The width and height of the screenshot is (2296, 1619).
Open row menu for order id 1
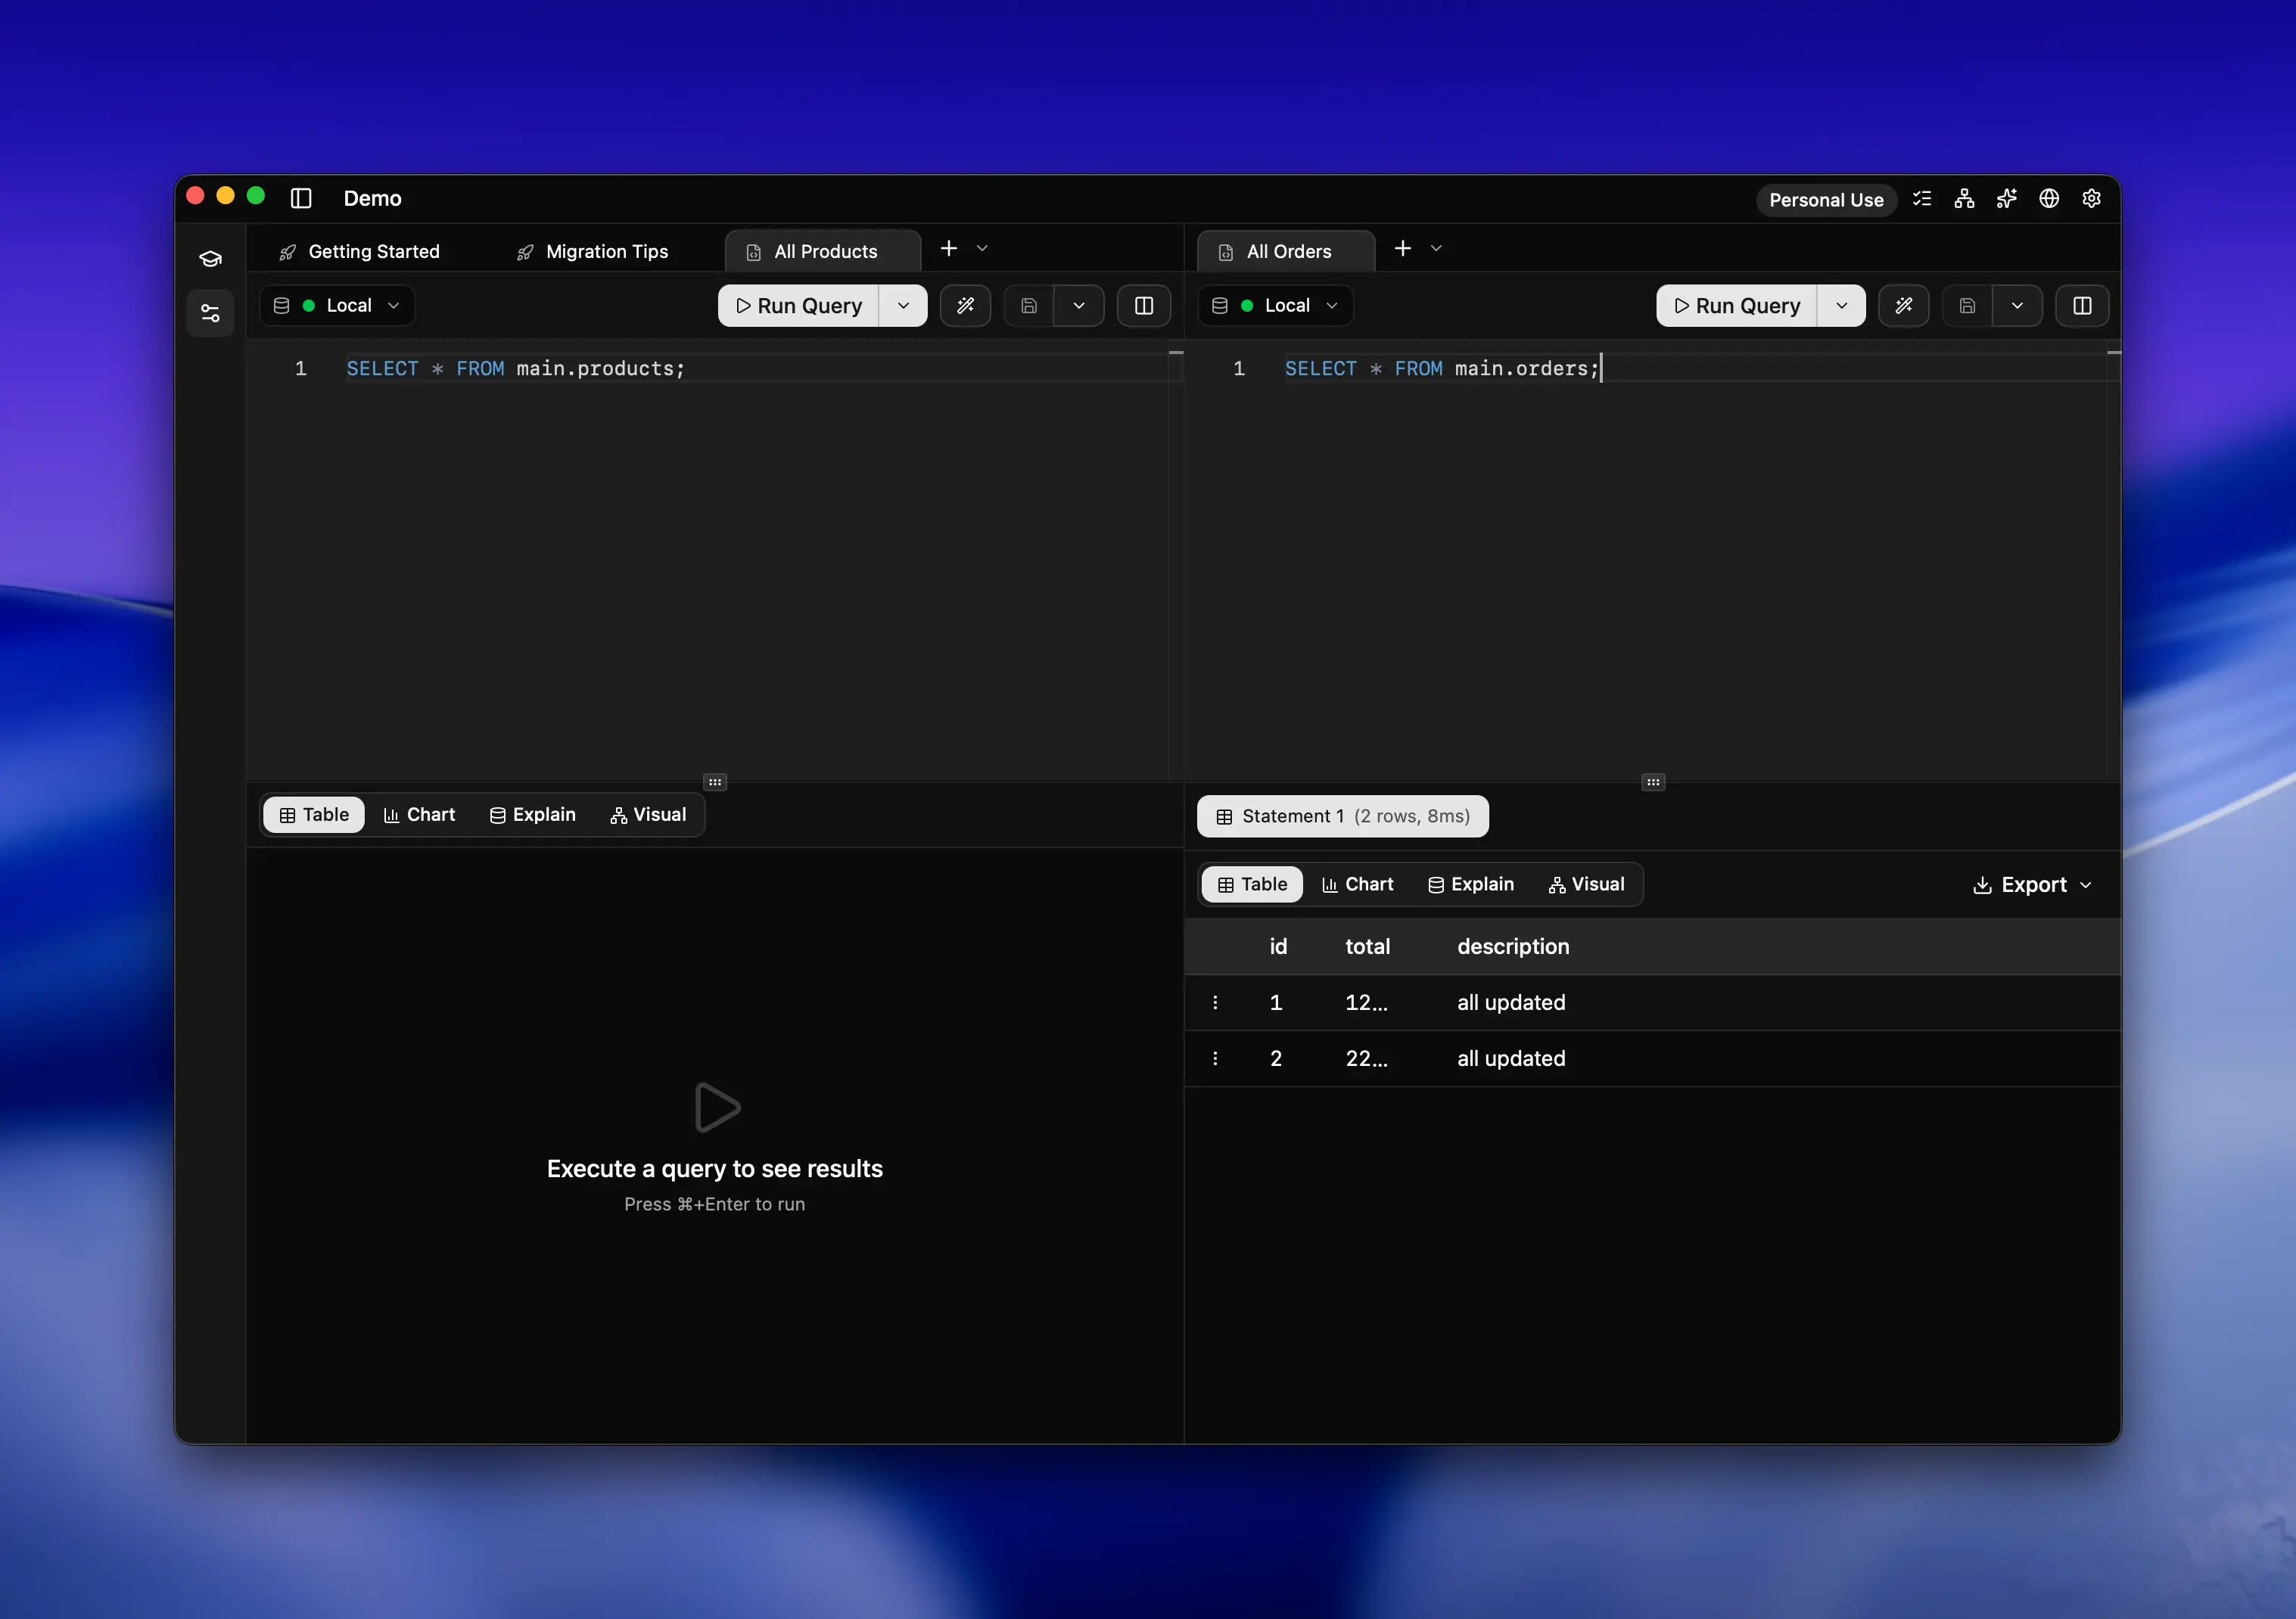pos(1215,1003)
